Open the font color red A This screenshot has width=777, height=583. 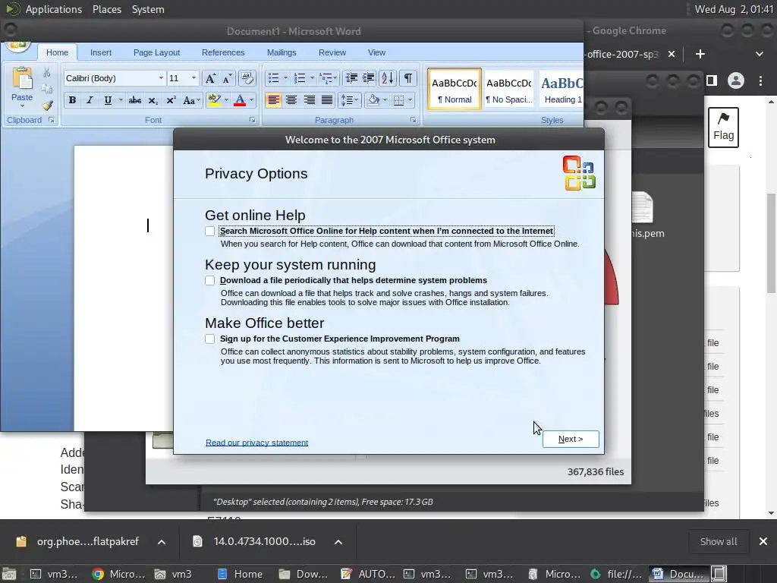pyautogui.click(x=240, y=100)
